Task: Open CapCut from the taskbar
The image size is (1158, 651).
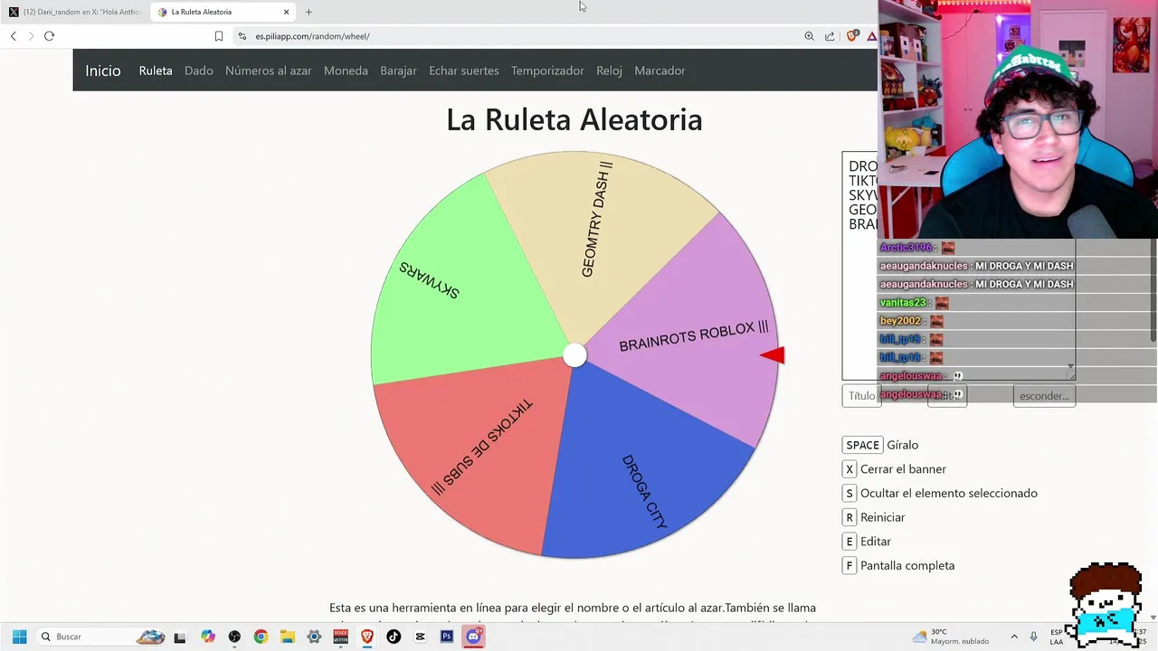Action: (x=420, y=637)
